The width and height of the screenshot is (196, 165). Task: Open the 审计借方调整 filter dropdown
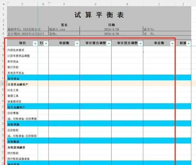tap(109, 43)
